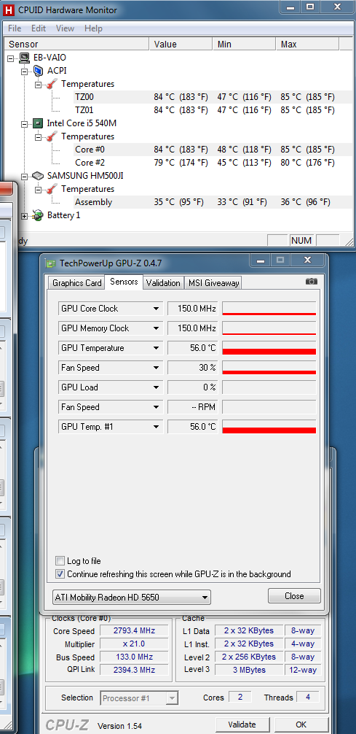Open the GPU Temperature sensor dropdown

pos(157,348)
